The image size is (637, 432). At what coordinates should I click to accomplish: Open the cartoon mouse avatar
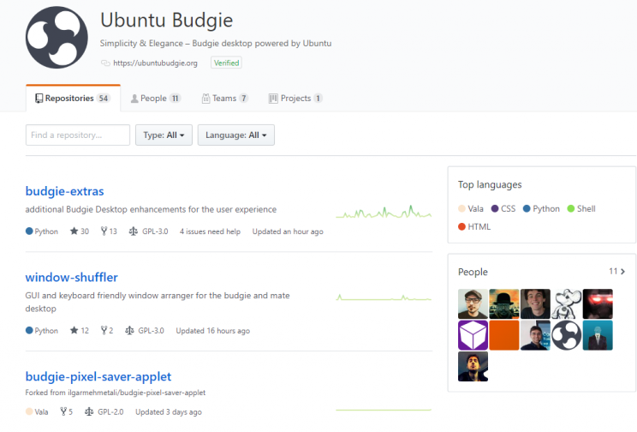[x=566, y=304]
